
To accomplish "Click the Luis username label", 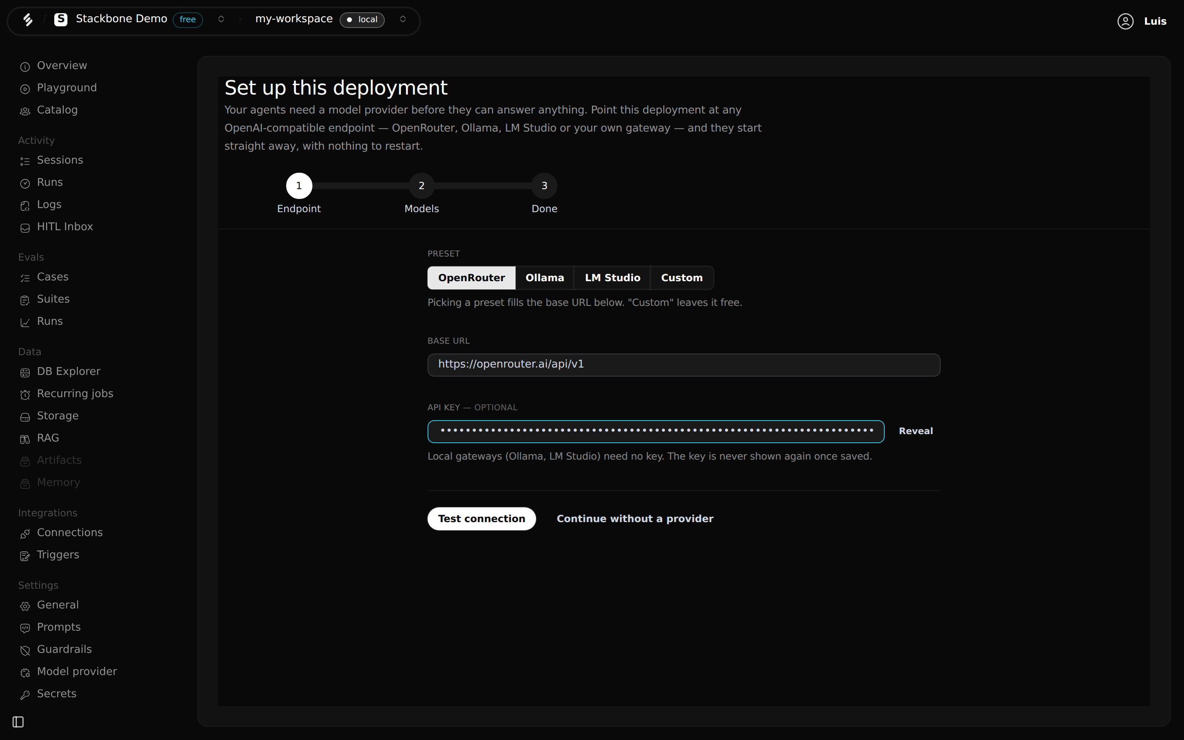I will point(1155,21).
